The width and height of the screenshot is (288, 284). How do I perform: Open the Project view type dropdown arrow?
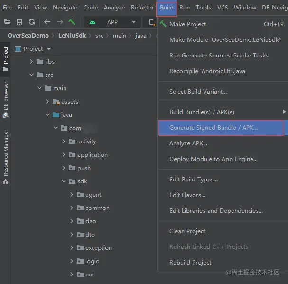[49, 49]
